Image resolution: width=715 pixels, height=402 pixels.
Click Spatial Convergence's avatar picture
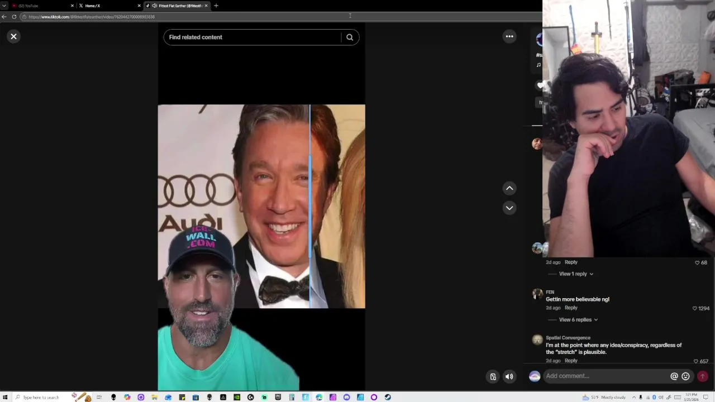click(x=537, y=339)
